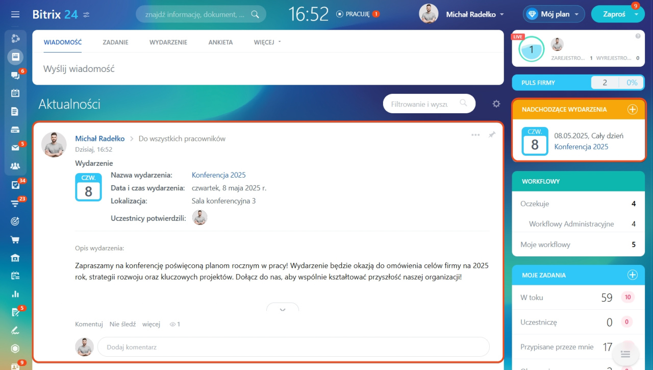Open the Calendar icon in left sidebar
This screenshot has height=370, width=653.
(15, 93)
